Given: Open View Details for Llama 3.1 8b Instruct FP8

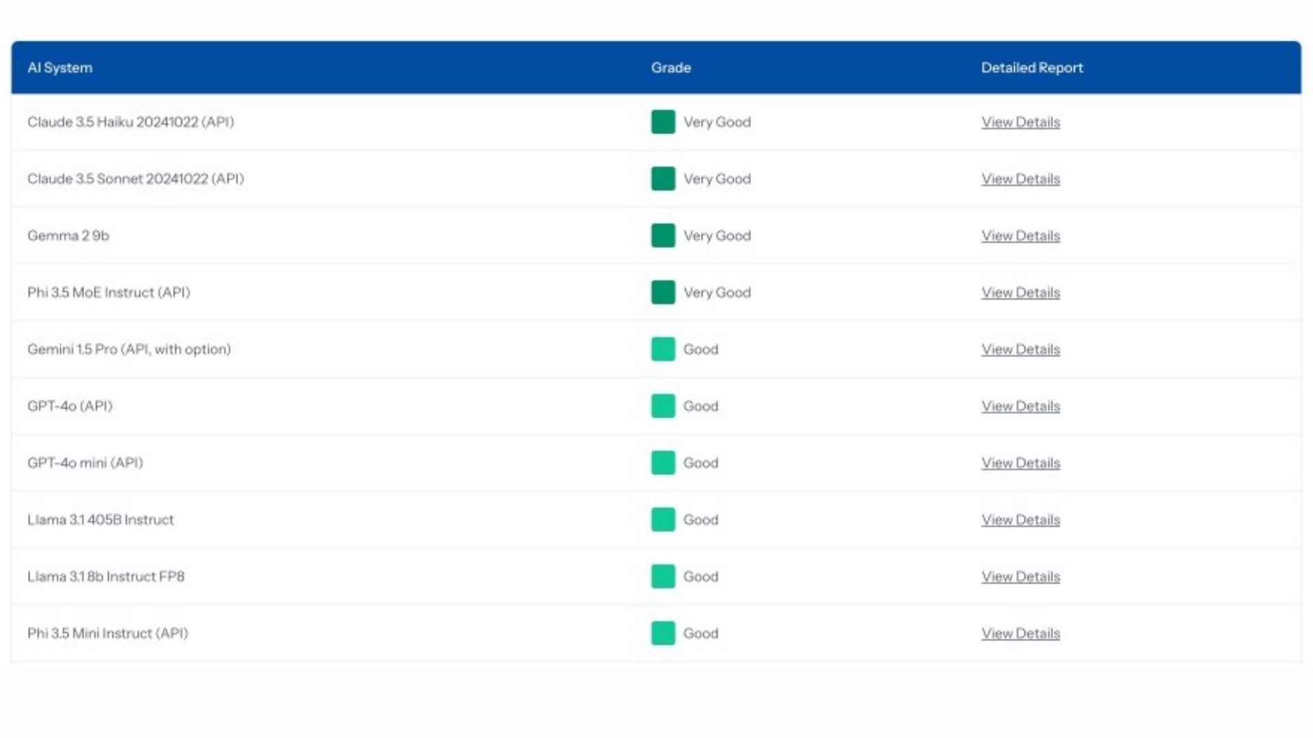Looking at the screenshot, I should coord(1020,576).
